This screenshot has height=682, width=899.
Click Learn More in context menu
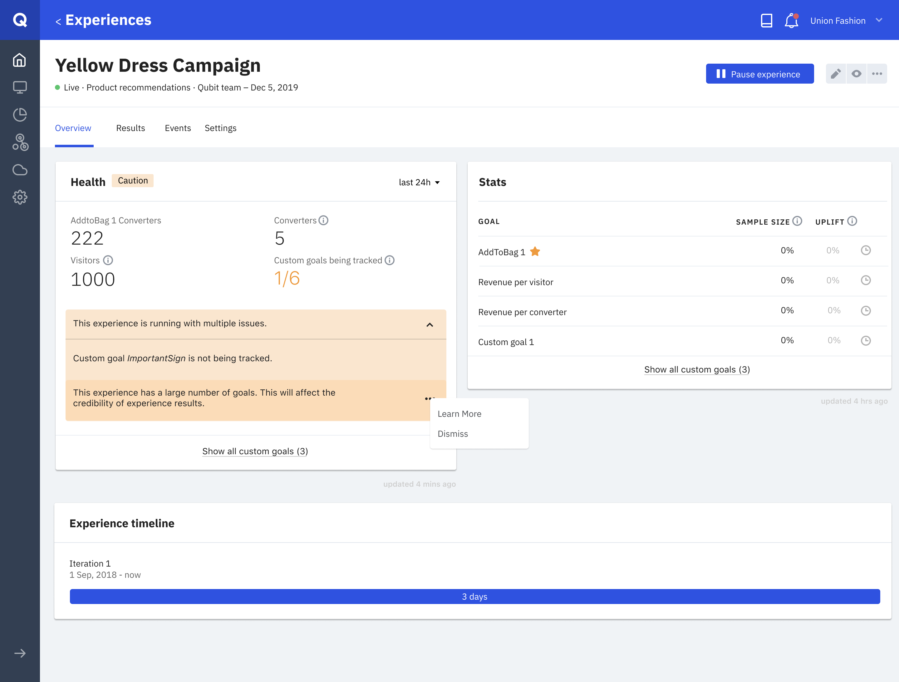click(459, 413)
